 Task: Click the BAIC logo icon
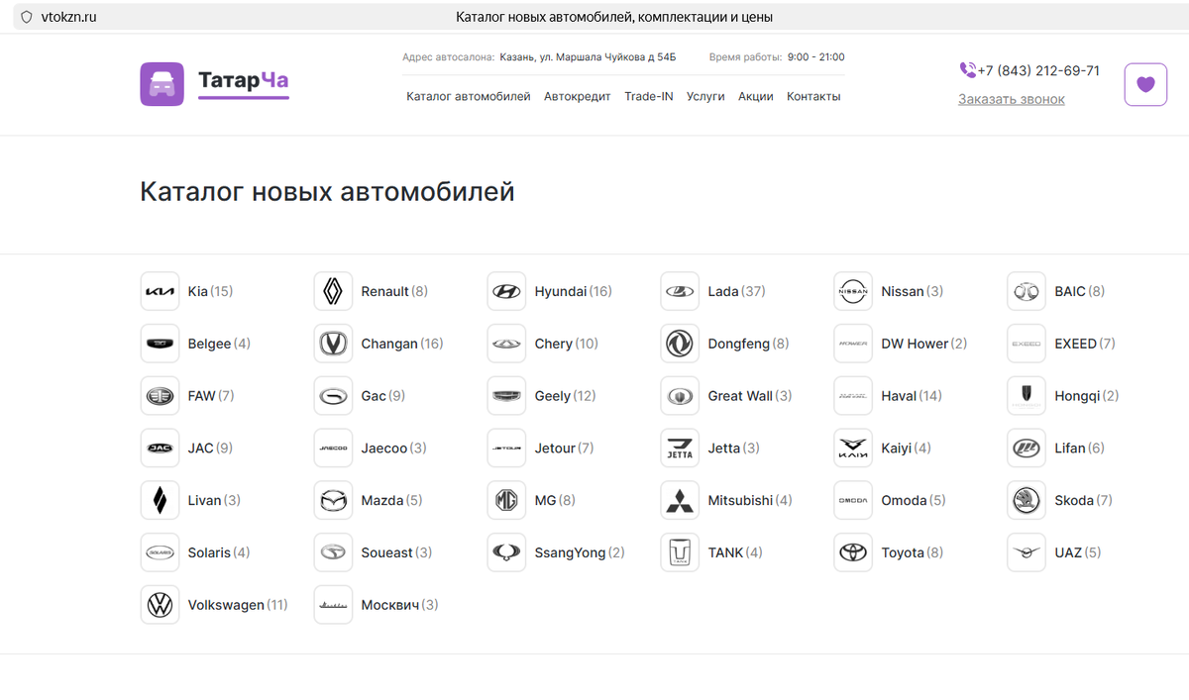[x=1027, y=291]
